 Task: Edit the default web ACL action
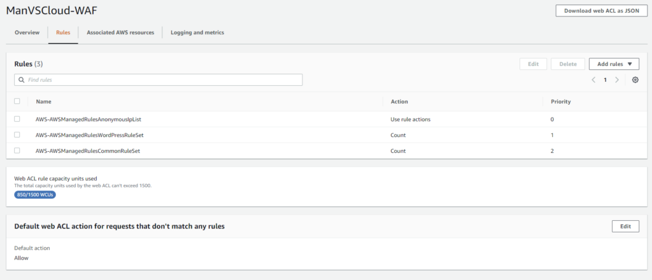pos(625,226)
